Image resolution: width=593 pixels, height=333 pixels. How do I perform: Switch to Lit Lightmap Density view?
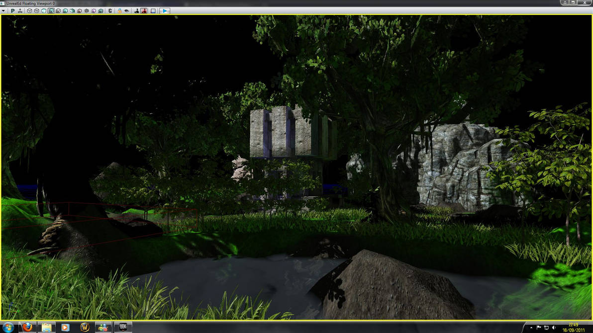(x=101, y=11)
